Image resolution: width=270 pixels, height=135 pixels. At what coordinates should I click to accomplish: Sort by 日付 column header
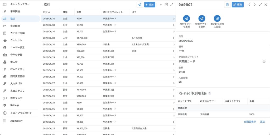point(46,12)
